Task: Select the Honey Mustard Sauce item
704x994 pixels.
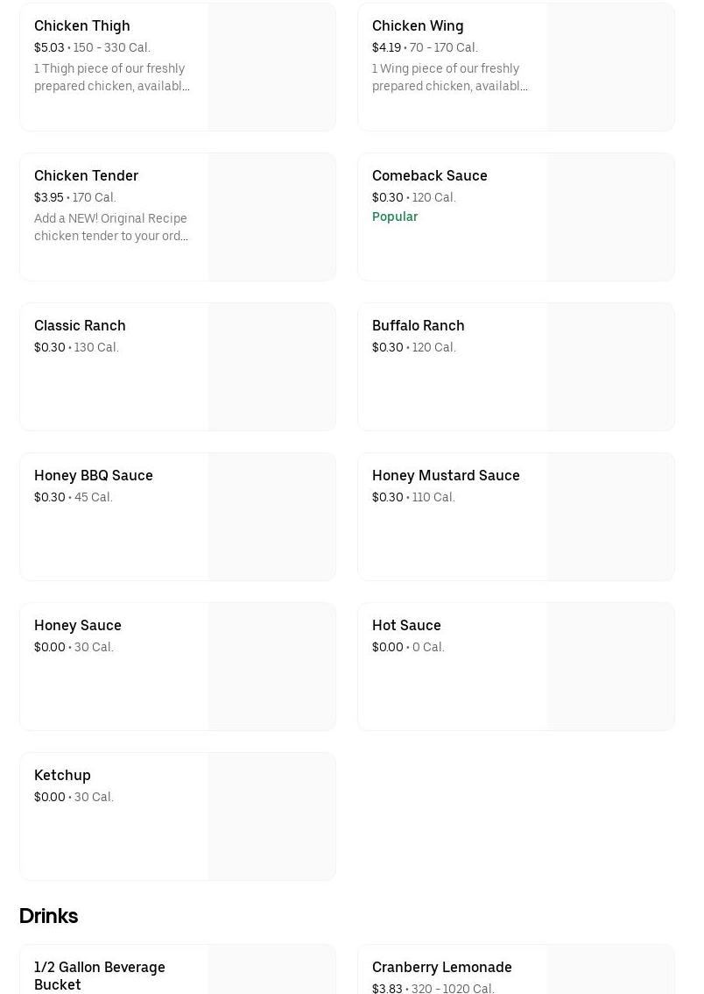Action: [516, 516]
